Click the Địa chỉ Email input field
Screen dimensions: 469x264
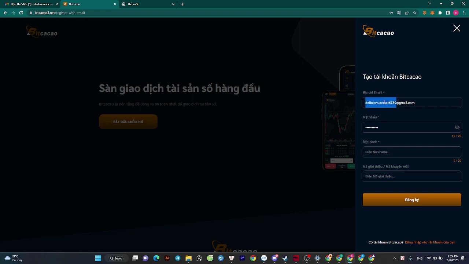(412, 103)
